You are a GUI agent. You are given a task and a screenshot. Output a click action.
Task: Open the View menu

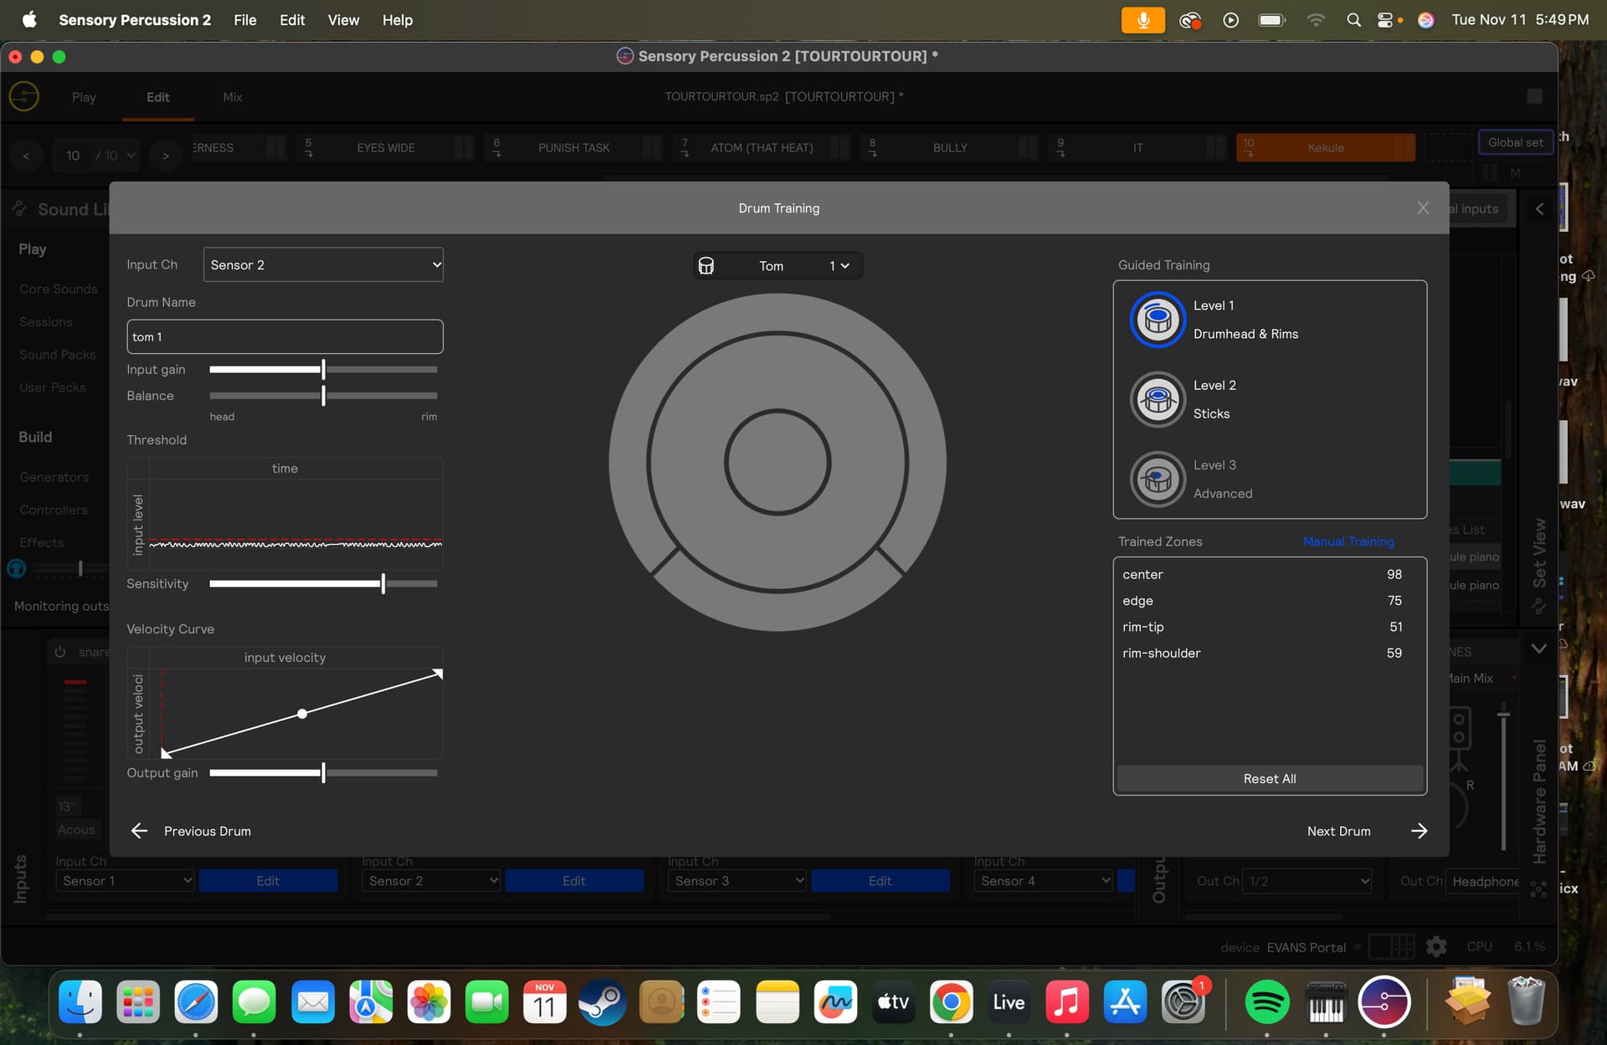pos(343,20)
